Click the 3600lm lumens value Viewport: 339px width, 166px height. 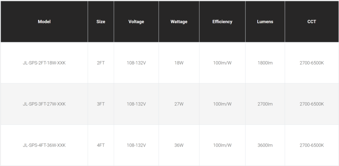click(265, 145)
